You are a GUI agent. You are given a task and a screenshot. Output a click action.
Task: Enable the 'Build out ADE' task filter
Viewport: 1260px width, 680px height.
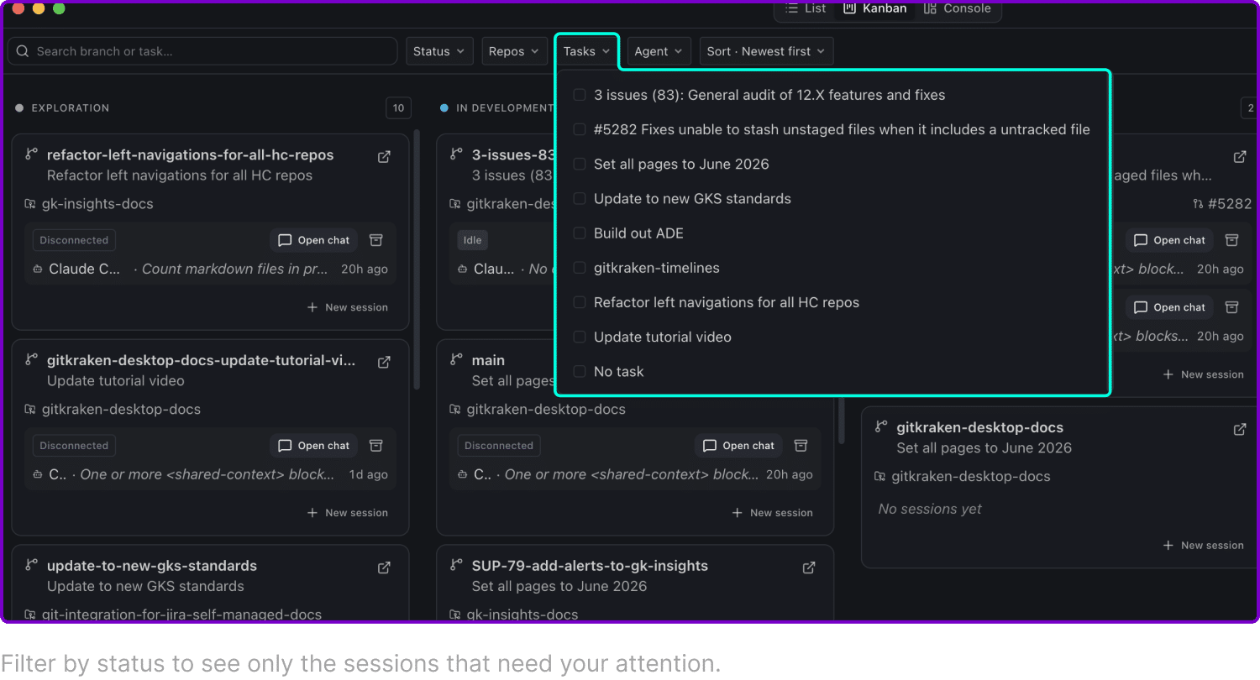[580, 233]
